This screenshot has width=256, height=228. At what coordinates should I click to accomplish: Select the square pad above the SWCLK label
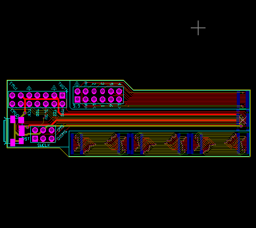click(x=35, y=139)
